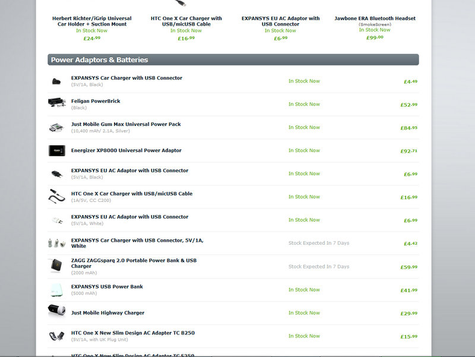The height and width of the screenshot is (357, 475).
Task: Click "In Stock Now" under Herbert Richter car holder
Action: tap(92, 31)
